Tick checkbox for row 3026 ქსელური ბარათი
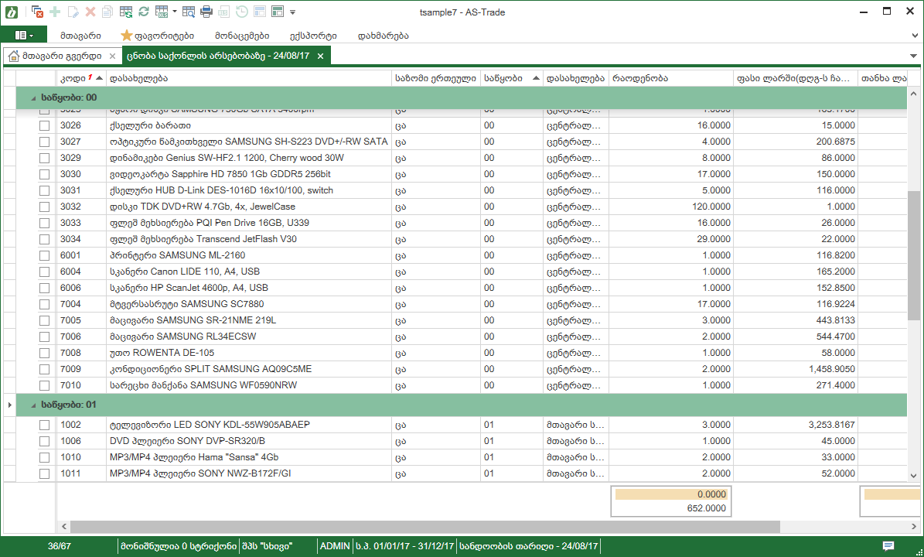This screenshot has width=924, height=557. [x=44, y=125]
